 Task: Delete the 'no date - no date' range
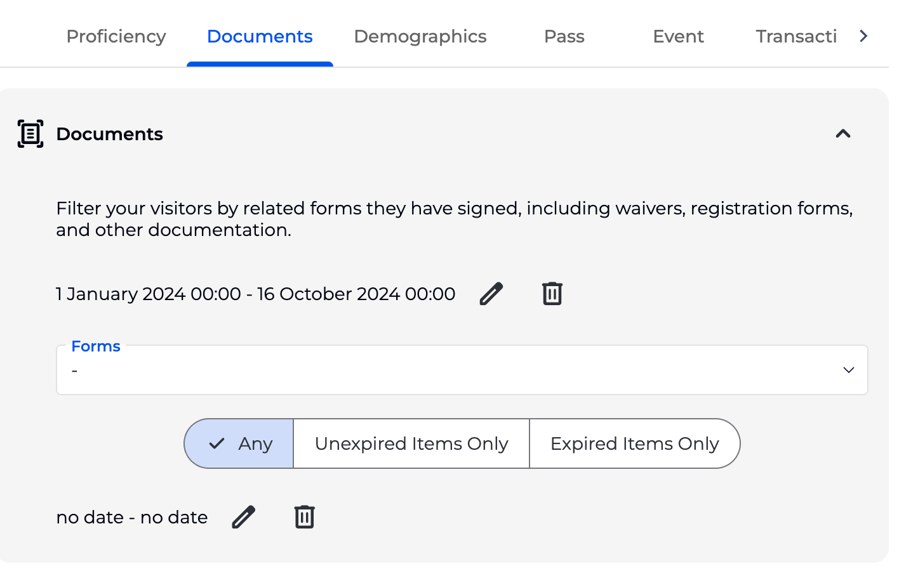pyautogui.click(x=305, y=517)
